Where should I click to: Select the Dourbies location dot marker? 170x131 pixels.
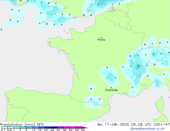[111, 88]
